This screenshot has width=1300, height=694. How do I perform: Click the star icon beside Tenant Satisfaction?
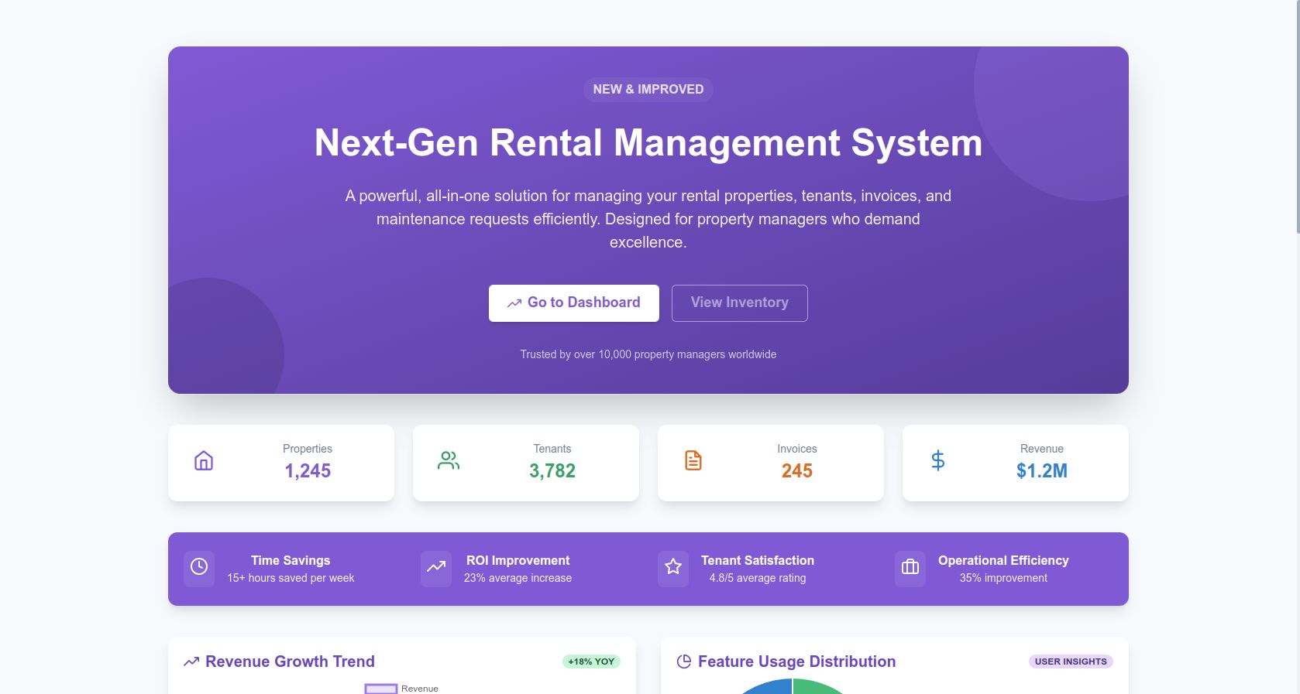(673, 567)
